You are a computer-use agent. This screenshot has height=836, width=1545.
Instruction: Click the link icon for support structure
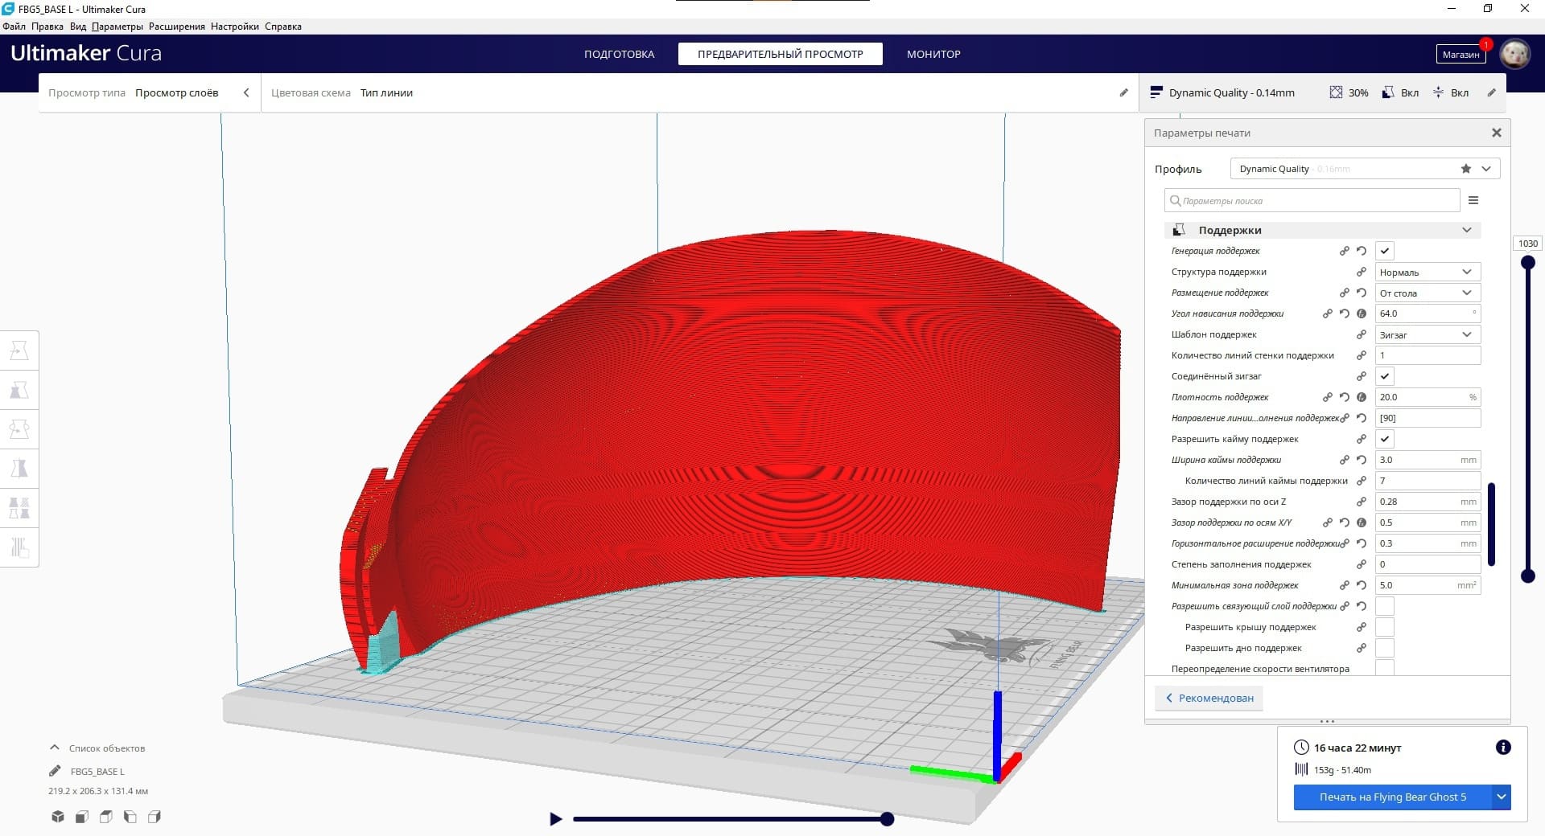(x=1362, y=272)
